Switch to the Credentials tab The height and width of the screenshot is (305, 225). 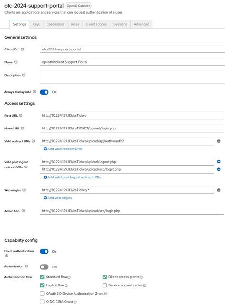tap(55, 24)
